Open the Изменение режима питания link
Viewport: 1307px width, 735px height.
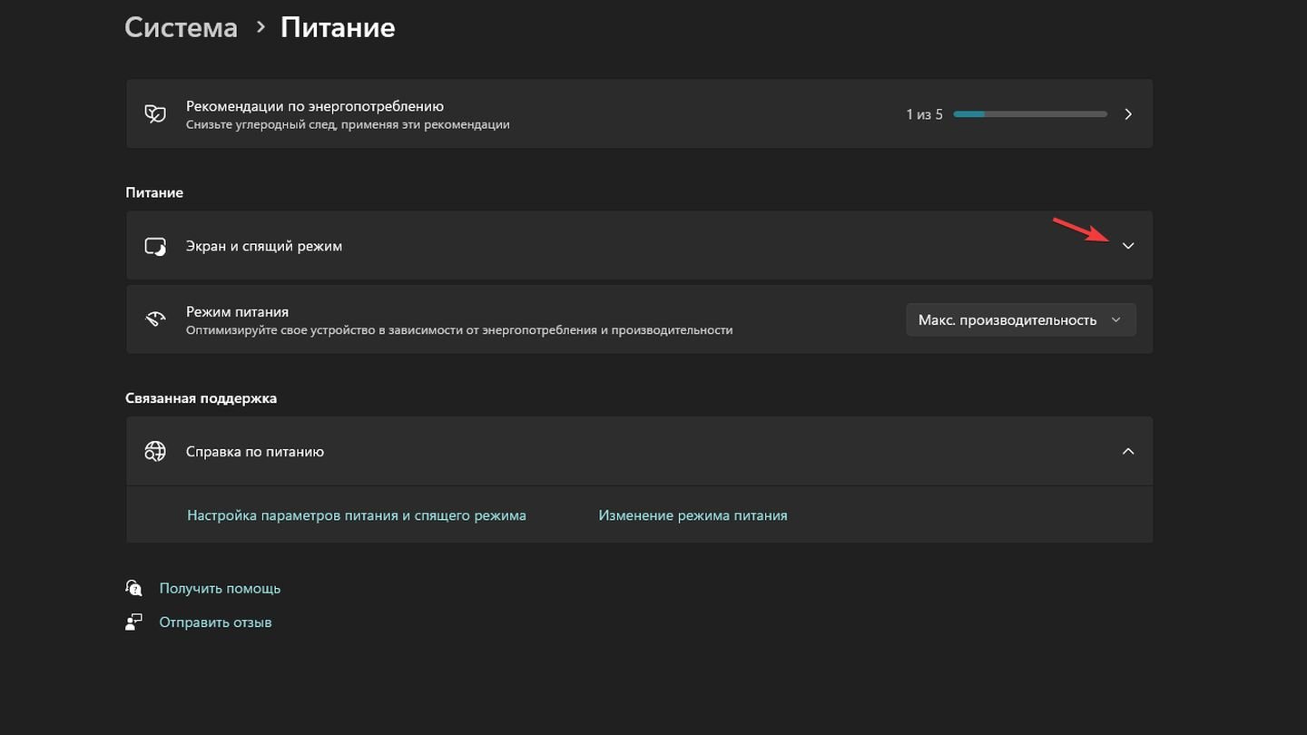point(693,515)
